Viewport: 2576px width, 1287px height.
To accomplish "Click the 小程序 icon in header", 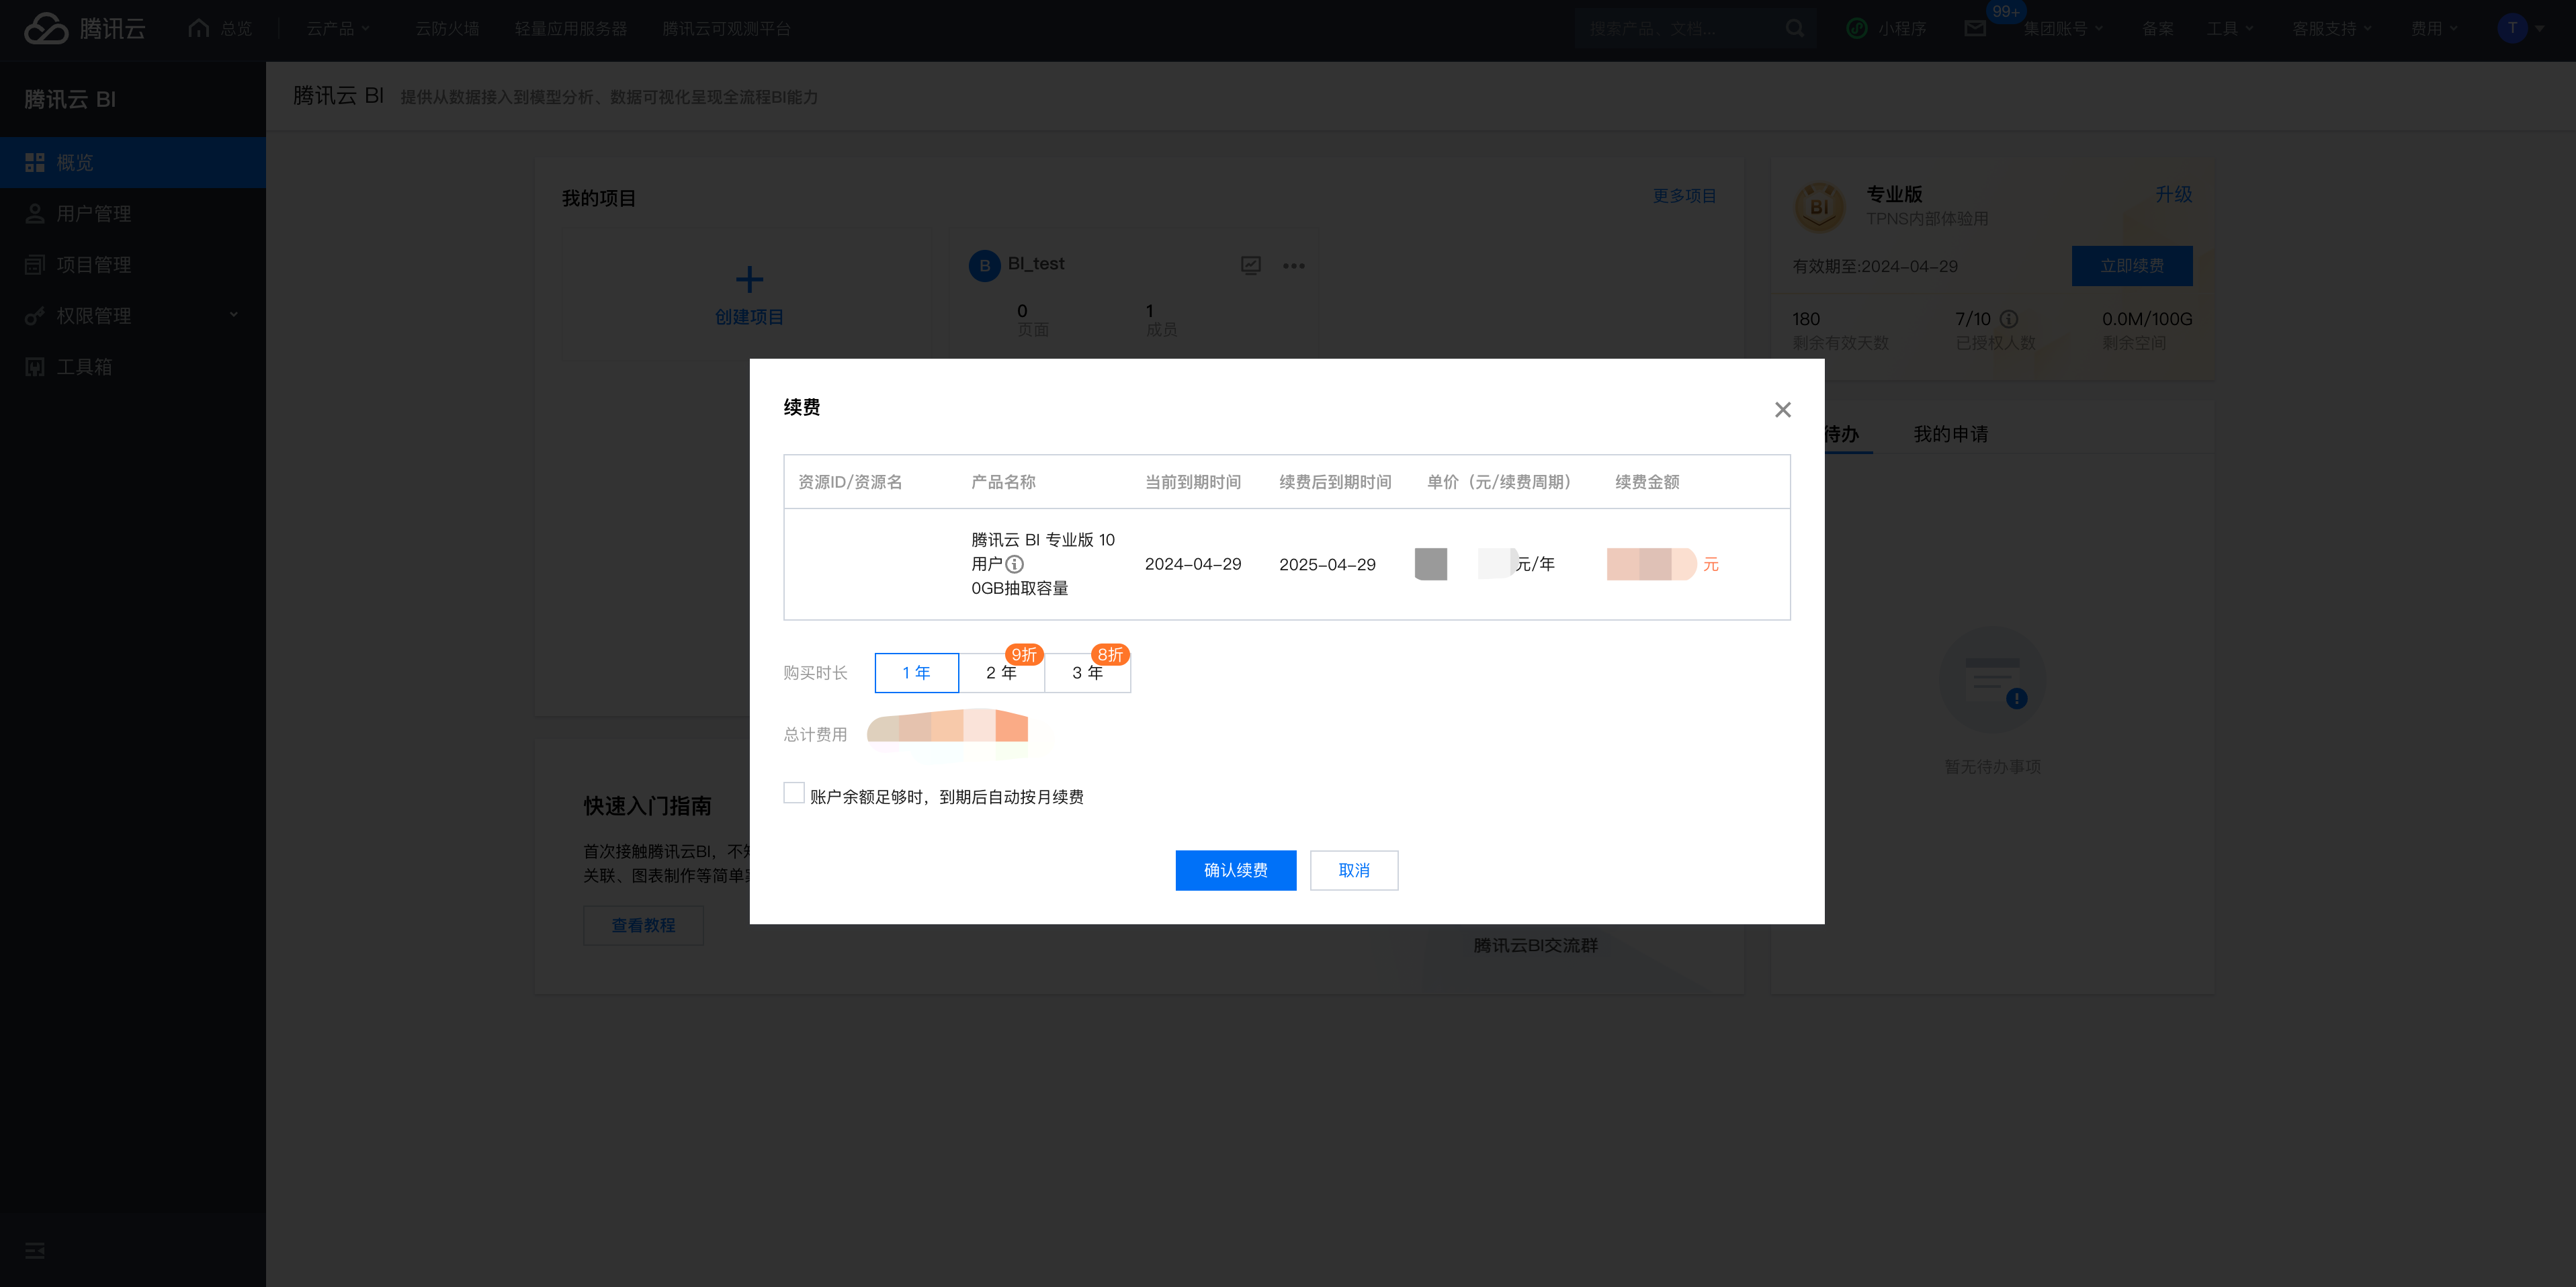I will point(1857,29).
